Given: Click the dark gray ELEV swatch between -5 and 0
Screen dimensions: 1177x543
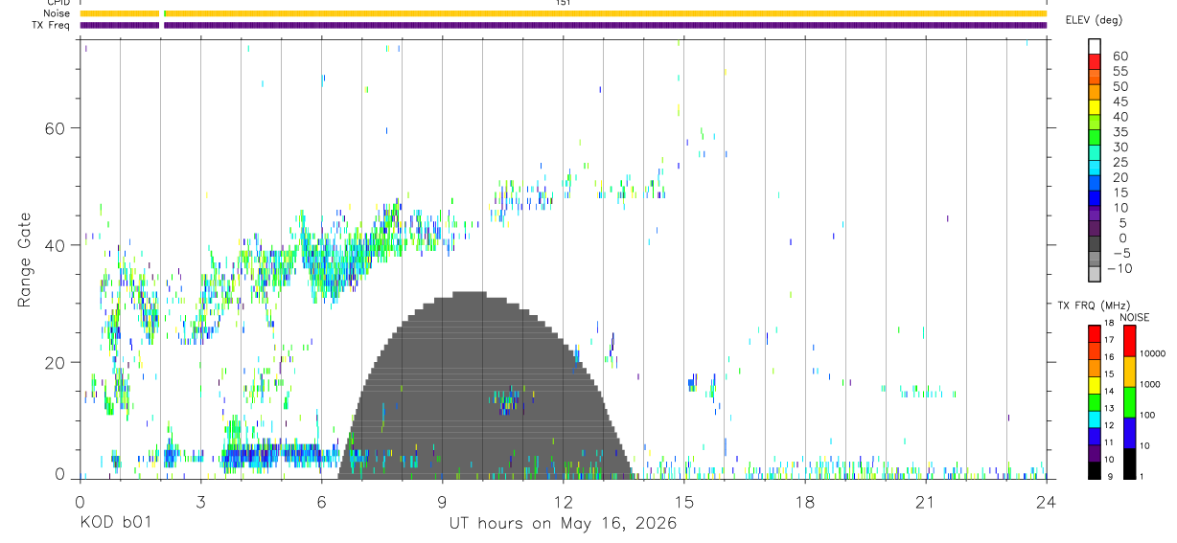Looking at the screenshot, I should click(x=1095, y=244).
